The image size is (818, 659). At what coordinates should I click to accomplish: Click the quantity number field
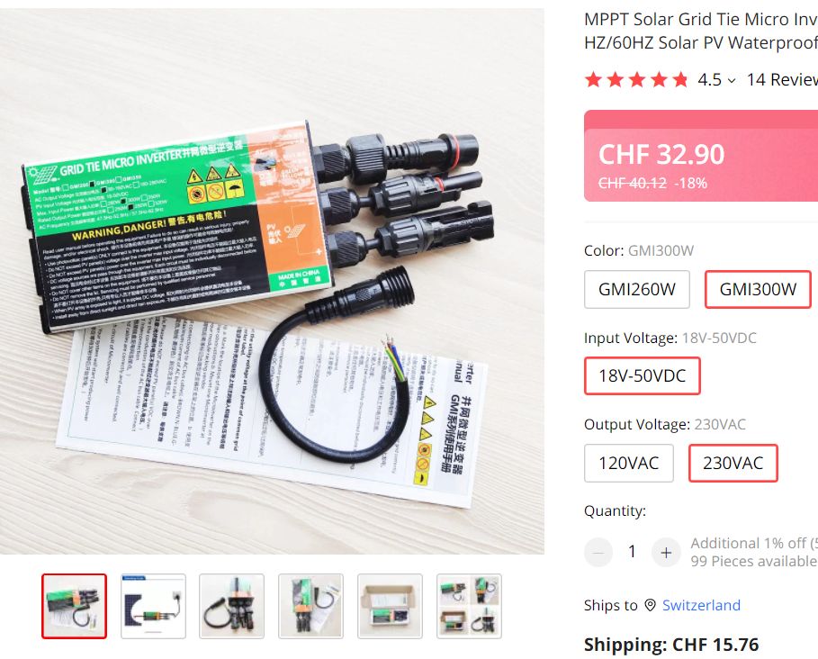[x=633, y=552]
